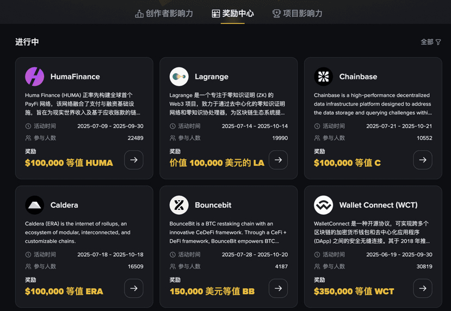Open Bouncebit BB campaign arrow button
451x311 pixels.
click(x=278, y=288)
